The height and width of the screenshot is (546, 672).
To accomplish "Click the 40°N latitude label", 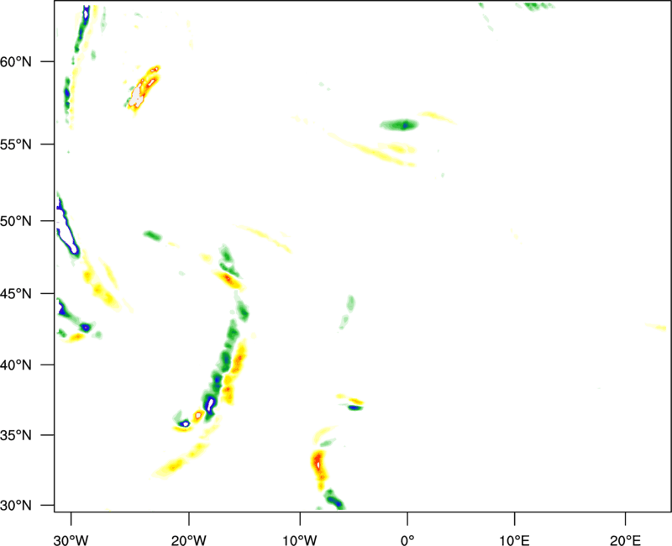I will coord(16,365).
